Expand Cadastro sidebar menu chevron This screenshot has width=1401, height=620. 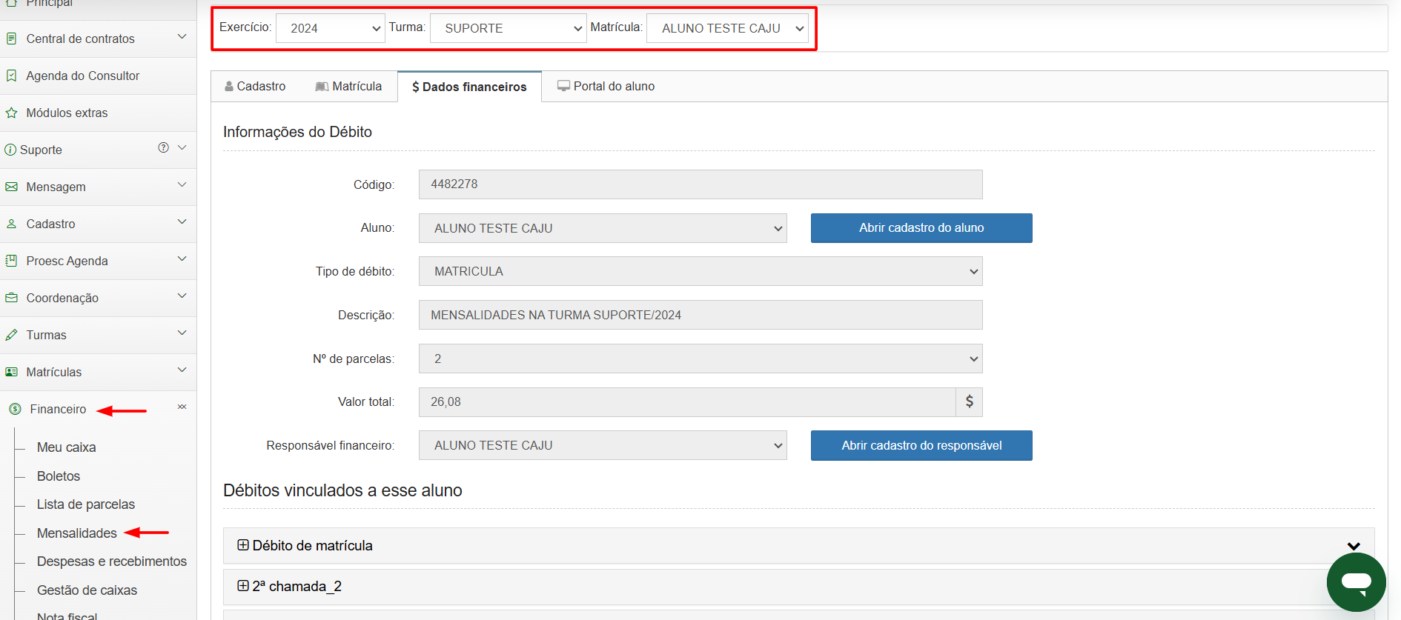click(x=182, y=221)
